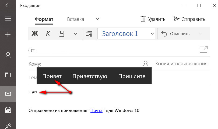The image size is (218, 129).
Task: Switch to the Calendar icon in sidebar
Action: coord(8,110)
